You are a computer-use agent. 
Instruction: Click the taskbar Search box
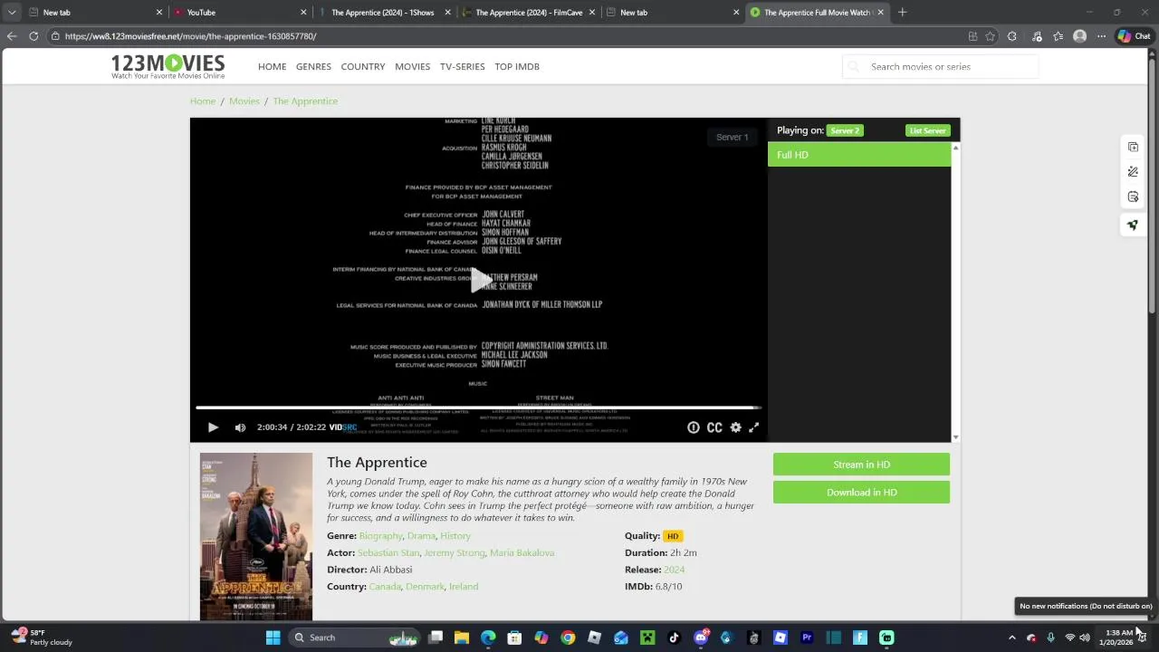pyautogui.click(x=355, y=638)
